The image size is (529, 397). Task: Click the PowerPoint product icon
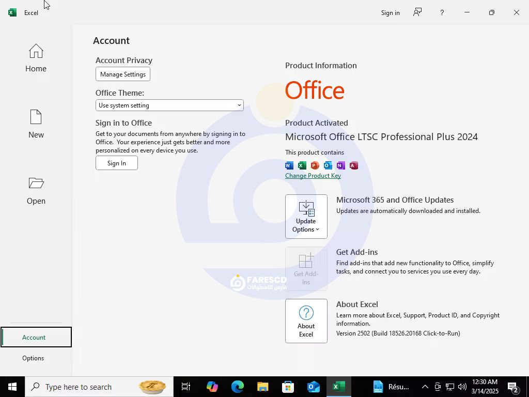315,165
